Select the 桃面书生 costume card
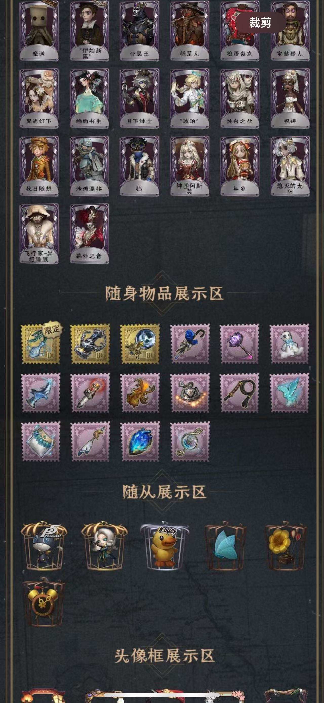The width and height of the screenshot is (324, 703). coord(89,98)
